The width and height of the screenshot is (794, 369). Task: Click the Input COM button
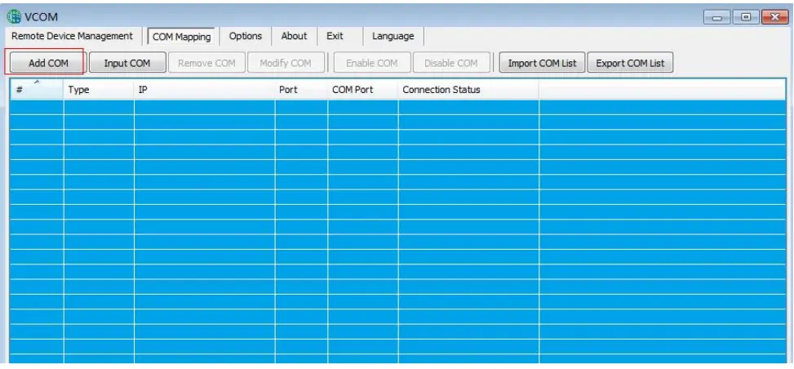[x=127, y=63]
